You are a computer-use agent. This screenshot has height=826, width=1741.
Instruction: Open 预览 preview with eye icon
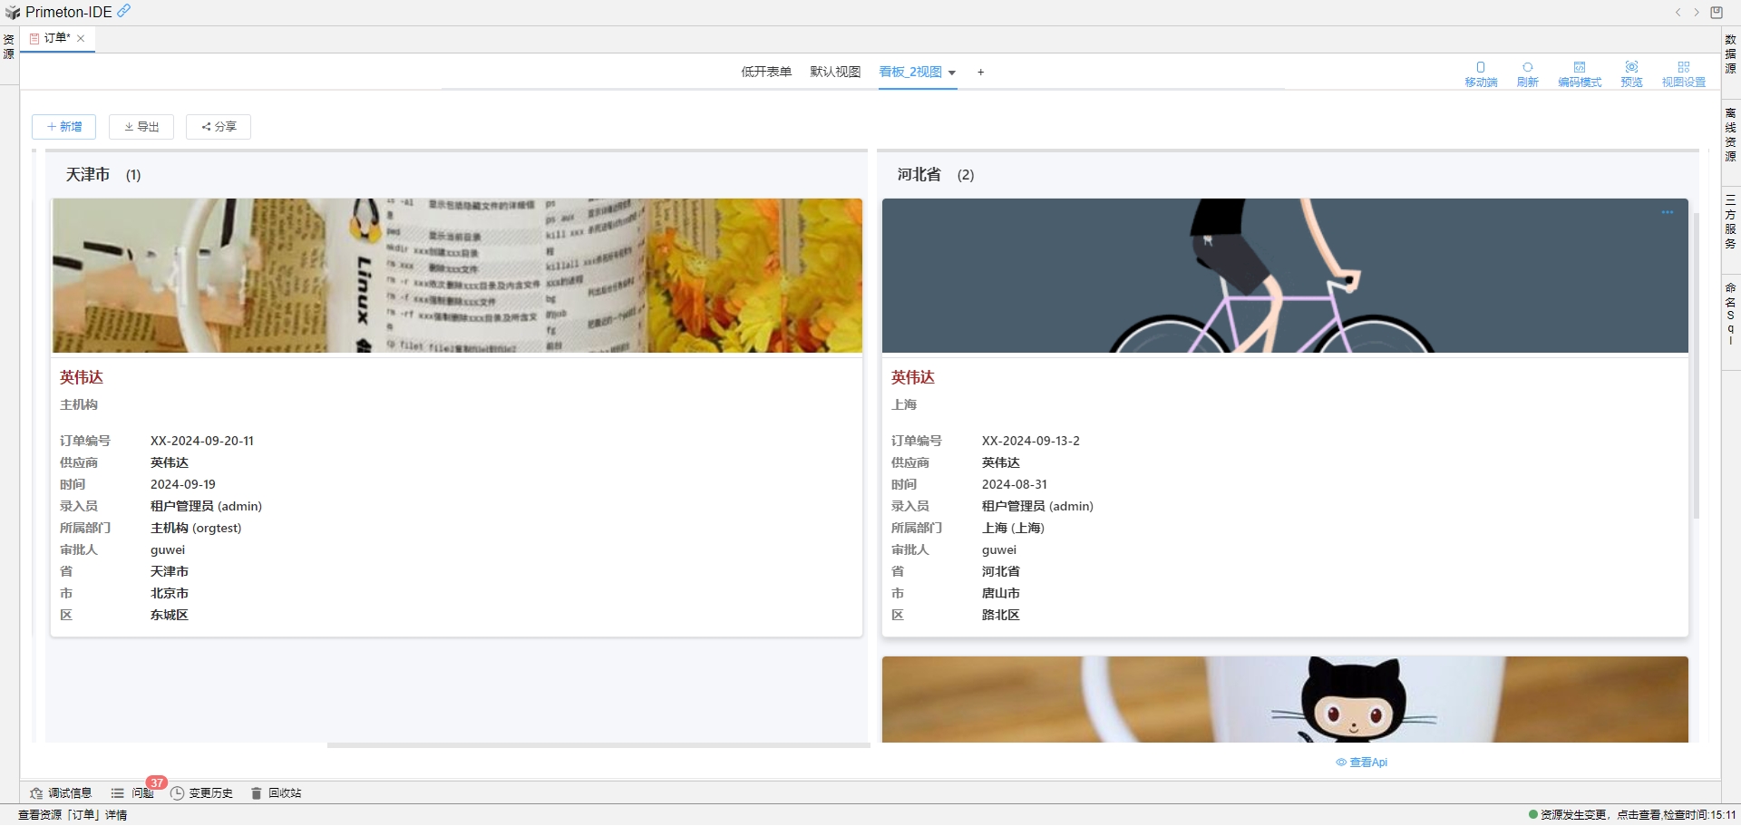pos(1631,73)
